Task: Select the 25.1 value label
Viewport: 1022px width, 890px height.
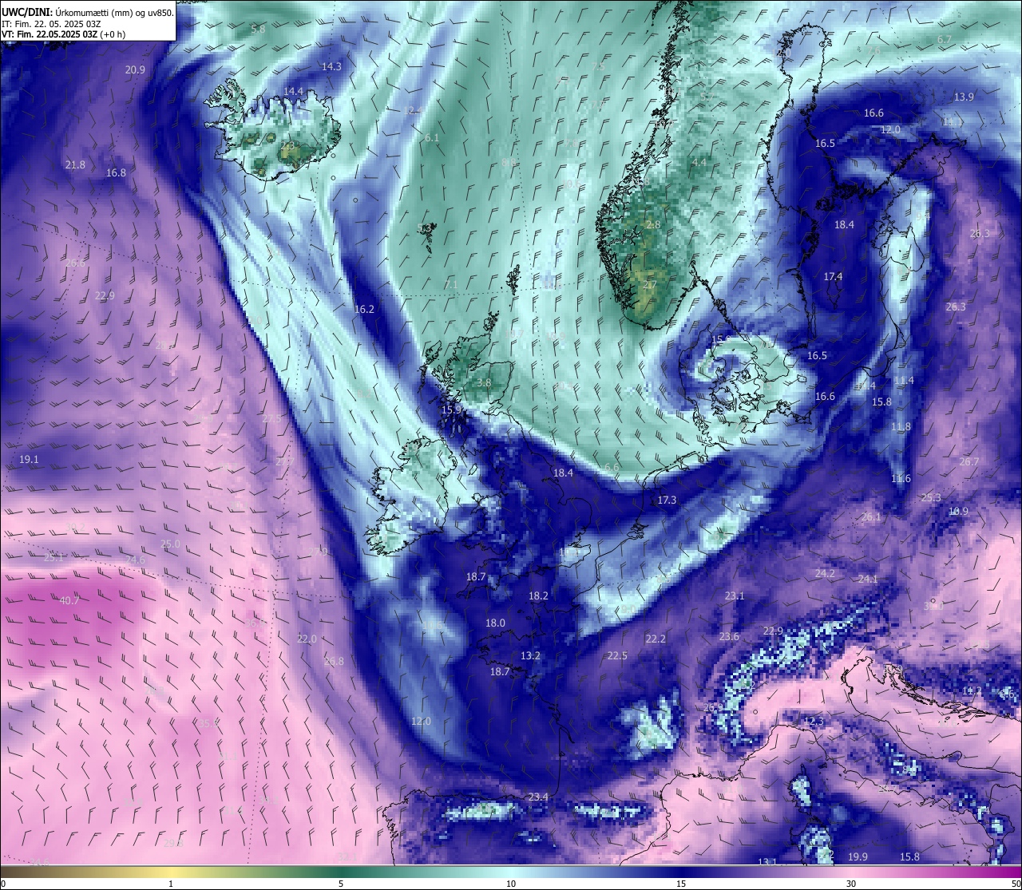Action: [53, 558]
